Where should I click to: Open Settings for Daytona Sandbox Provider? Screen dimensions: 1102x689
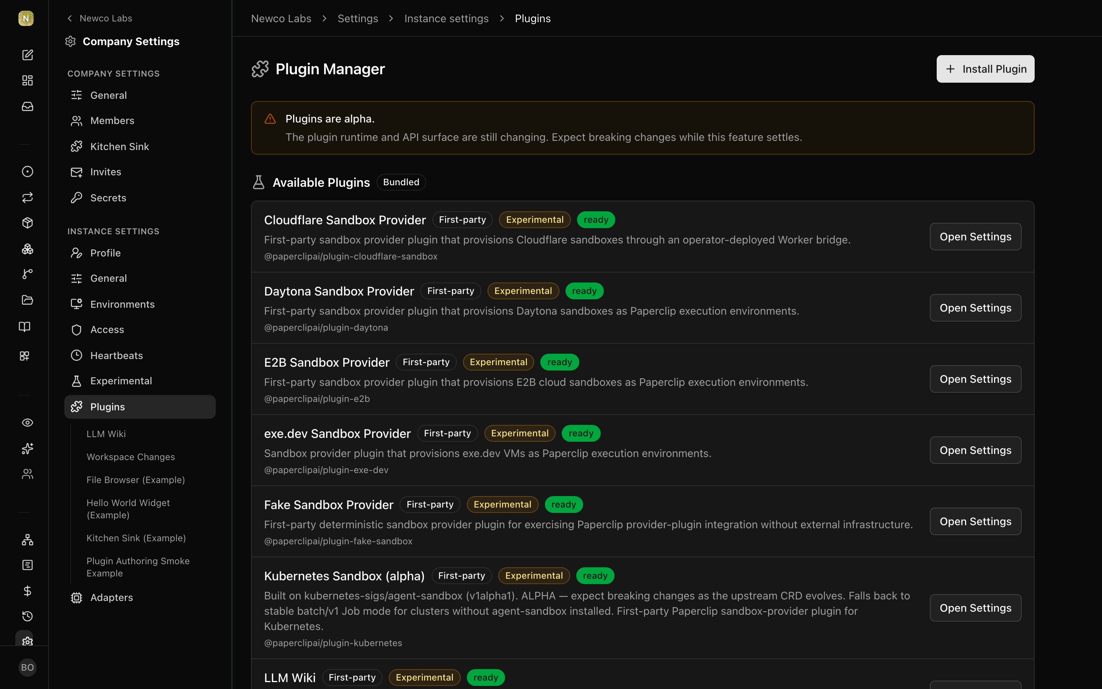tap(975, 308)
